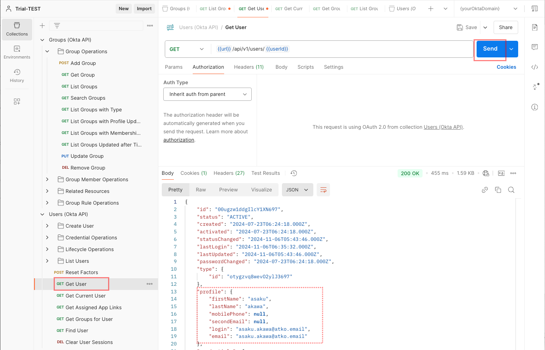Open the comments icon in right sidebar
This screenshot has height=350, width=545.
click(534, 47)
